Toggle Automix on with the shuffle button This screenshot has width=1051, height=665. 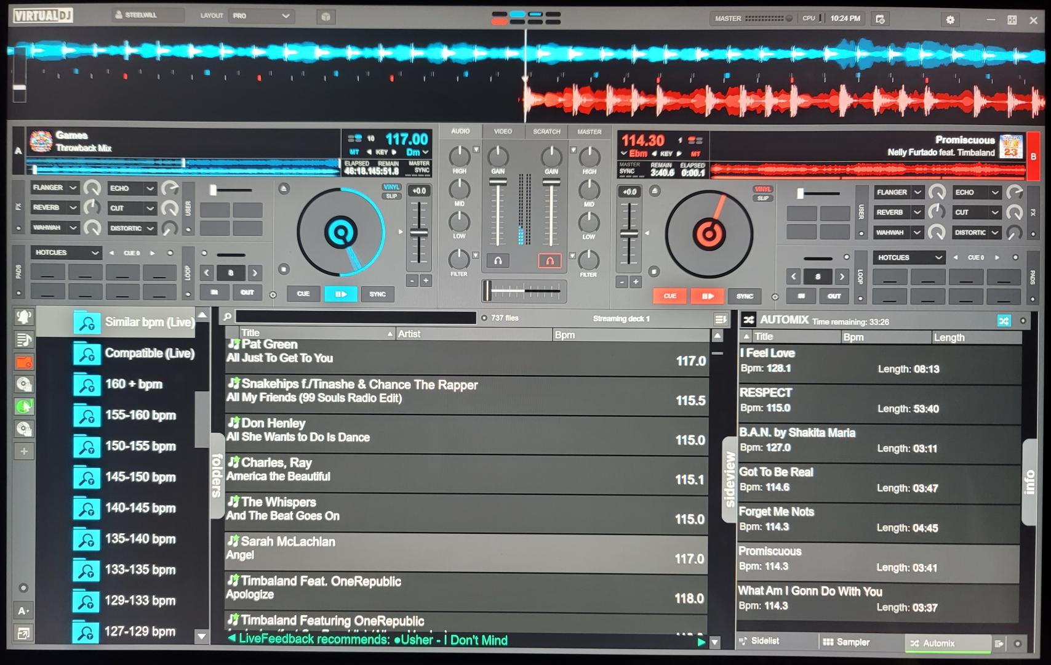coord(1004,321)
